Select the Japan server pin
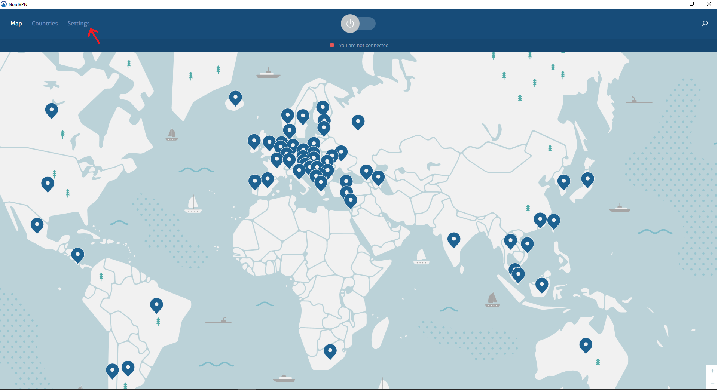 (588, 180)
